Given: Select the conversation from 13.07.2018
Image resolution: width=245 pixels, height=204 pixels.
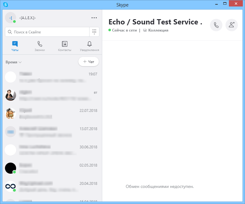Looking at the screenshot, I should (x=51, y=132).
